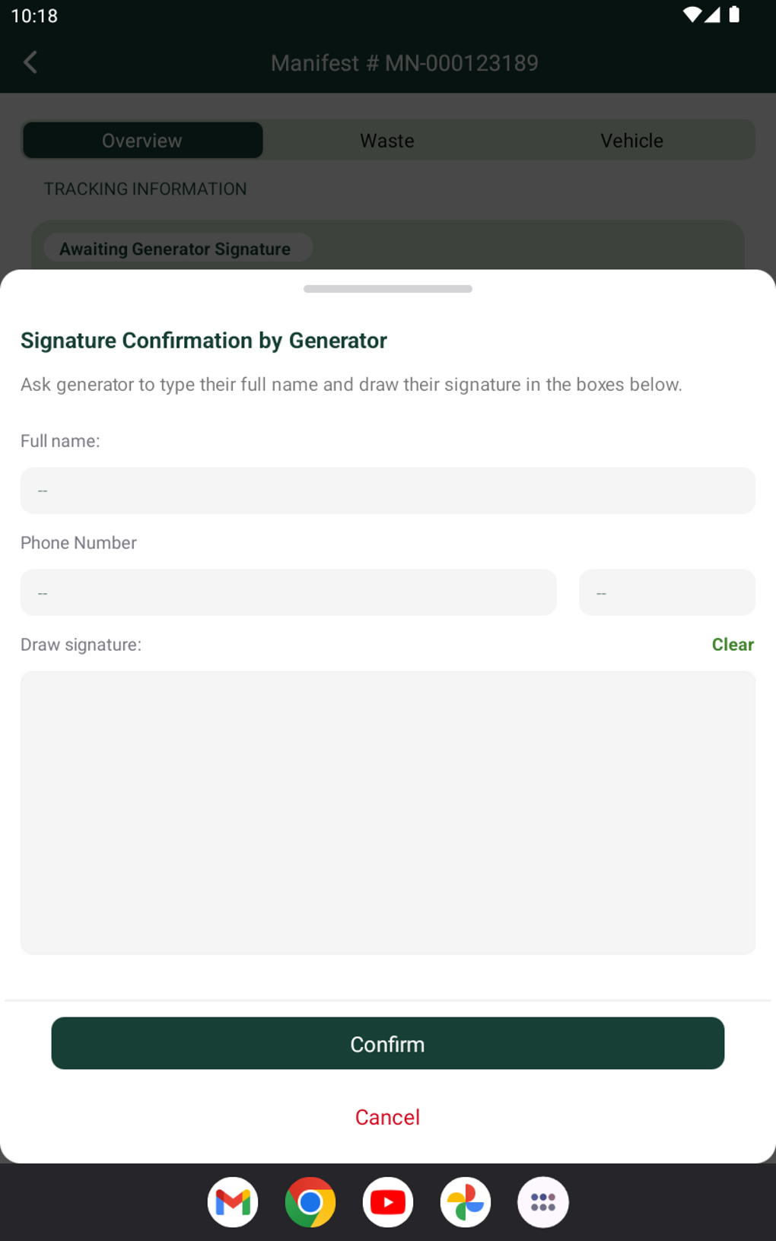Screen dimensions: 776x1241
Task: Cancel the signature confirmation
Action: coord(387,1117)
